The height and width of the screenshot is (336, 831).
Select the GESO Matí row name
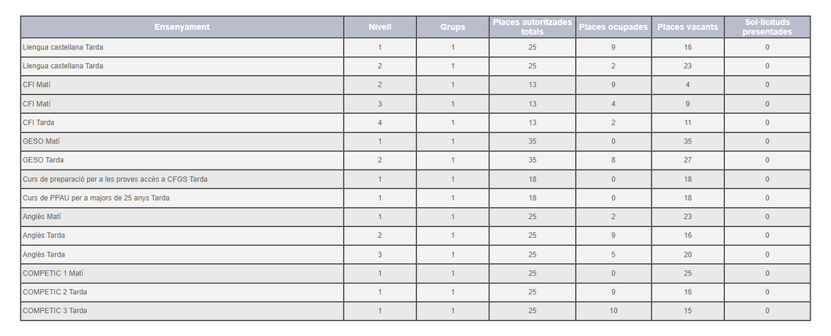coord(42,141)
